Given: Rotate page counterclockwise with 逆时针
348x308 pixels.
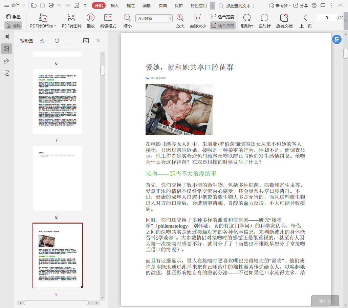Looking at the screenshot, I should 264,18.
